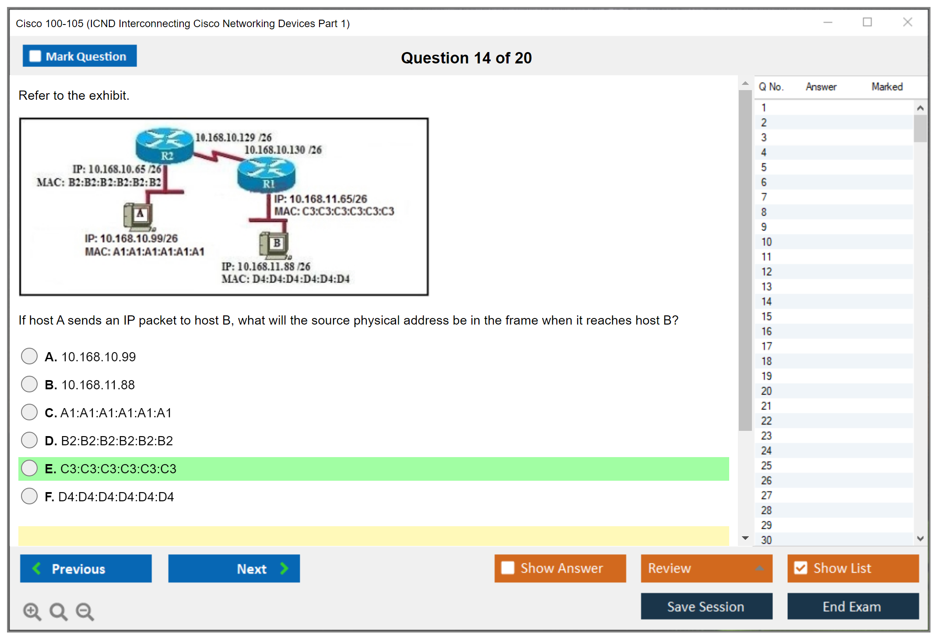The width and height of the screenshot is (941, 643).
Task: Go to the Next question
Action: [234, 568]
